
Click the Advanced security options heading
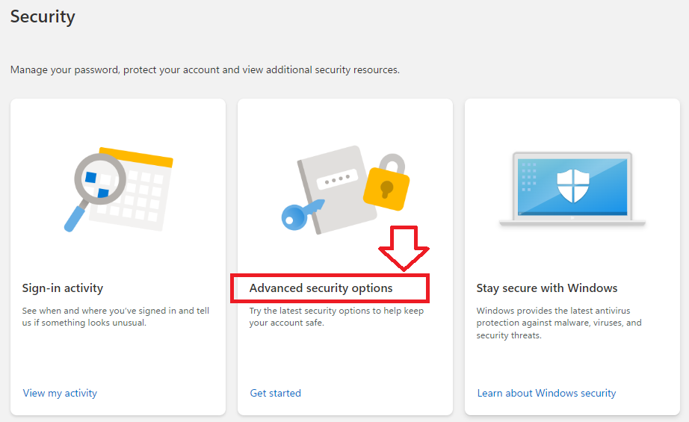(x=321, y=288)
